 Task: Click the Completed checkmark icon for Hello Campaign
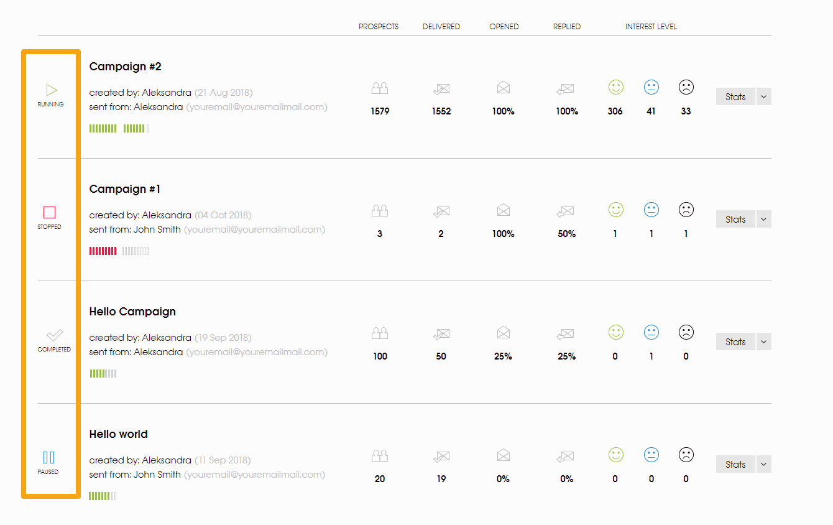[55, 335]
